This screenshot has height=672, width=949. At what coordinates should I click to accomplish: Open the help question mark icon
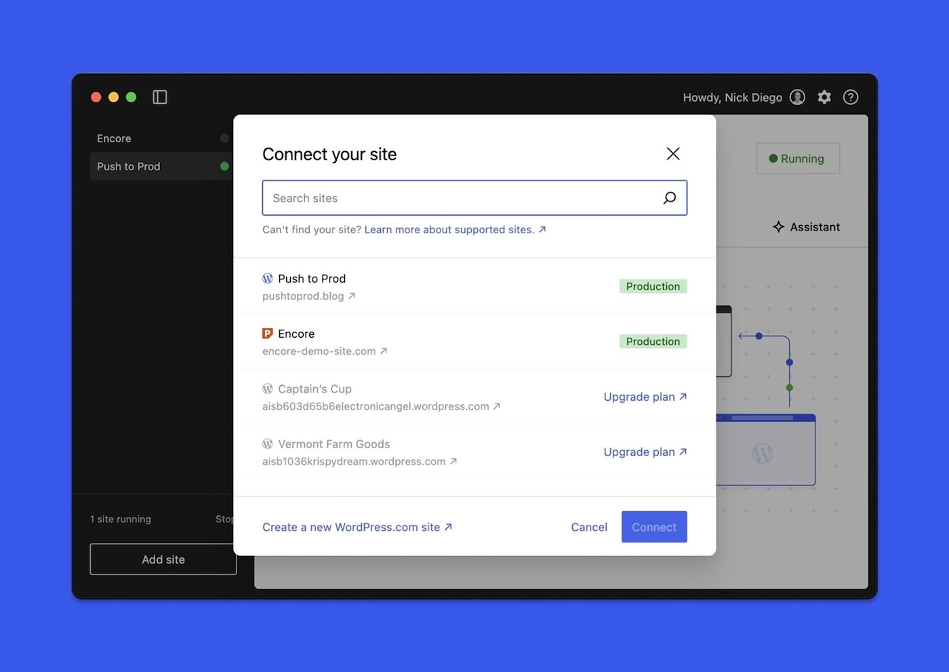(x=851, y=97)
